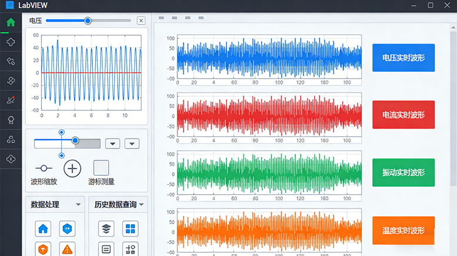Close the 电压 panel with X button
This screenshot has width=457, height=256.
[141, 21]
